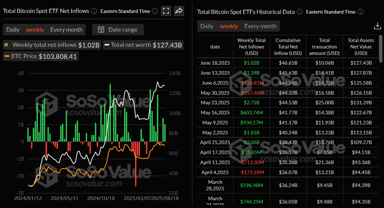384x208 pixels.
Task: Click the calendar icon in Date range
Action: [x=101, y=29]
